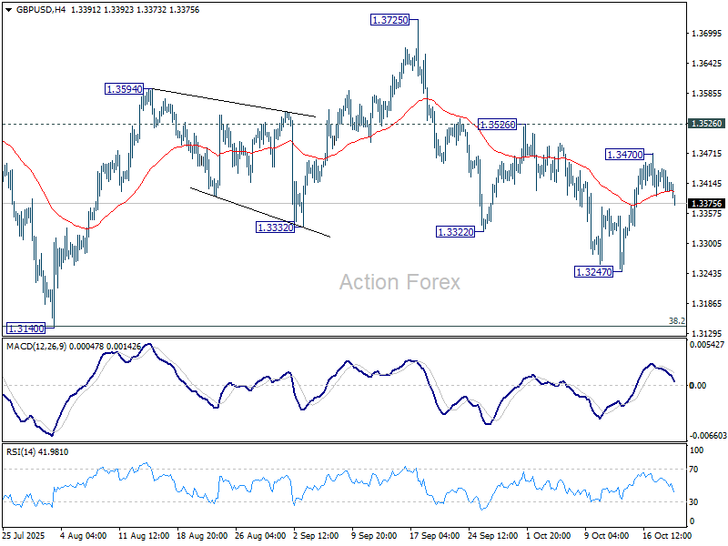Select the 1.37250 peak price label
The width and height of the screenshot is (728, 546).
click(394, 19)
